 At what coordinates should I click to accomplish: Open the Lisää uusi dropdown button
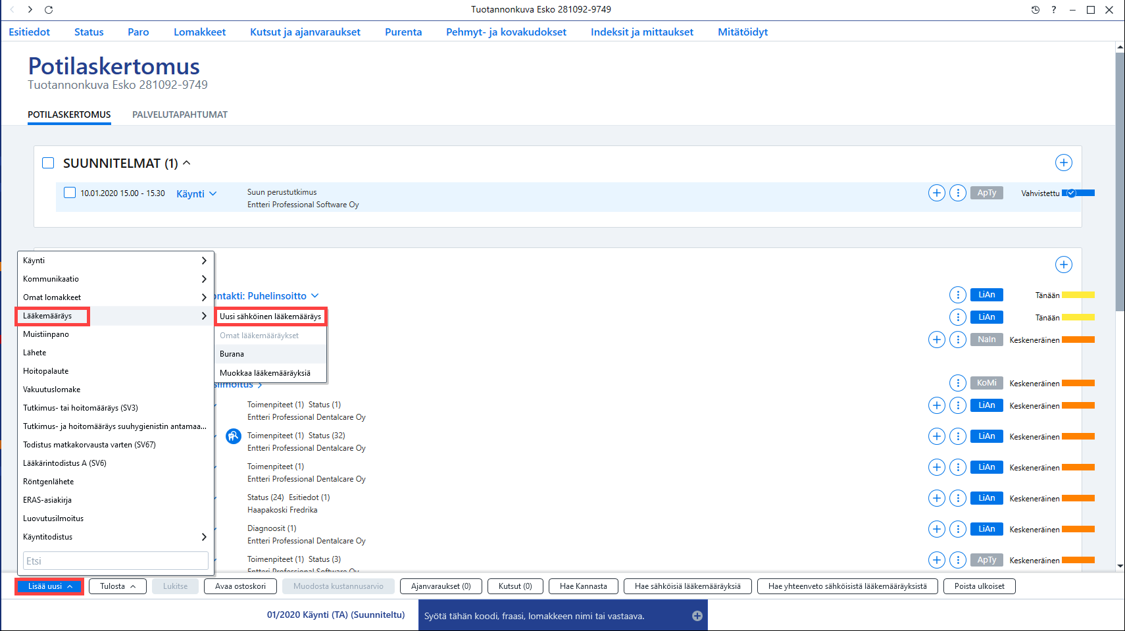click(49, 586)
